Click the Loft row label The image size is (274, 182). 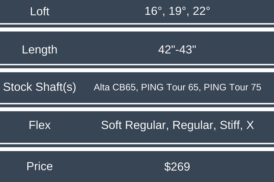pyautogui.click(x=40, y=12)
